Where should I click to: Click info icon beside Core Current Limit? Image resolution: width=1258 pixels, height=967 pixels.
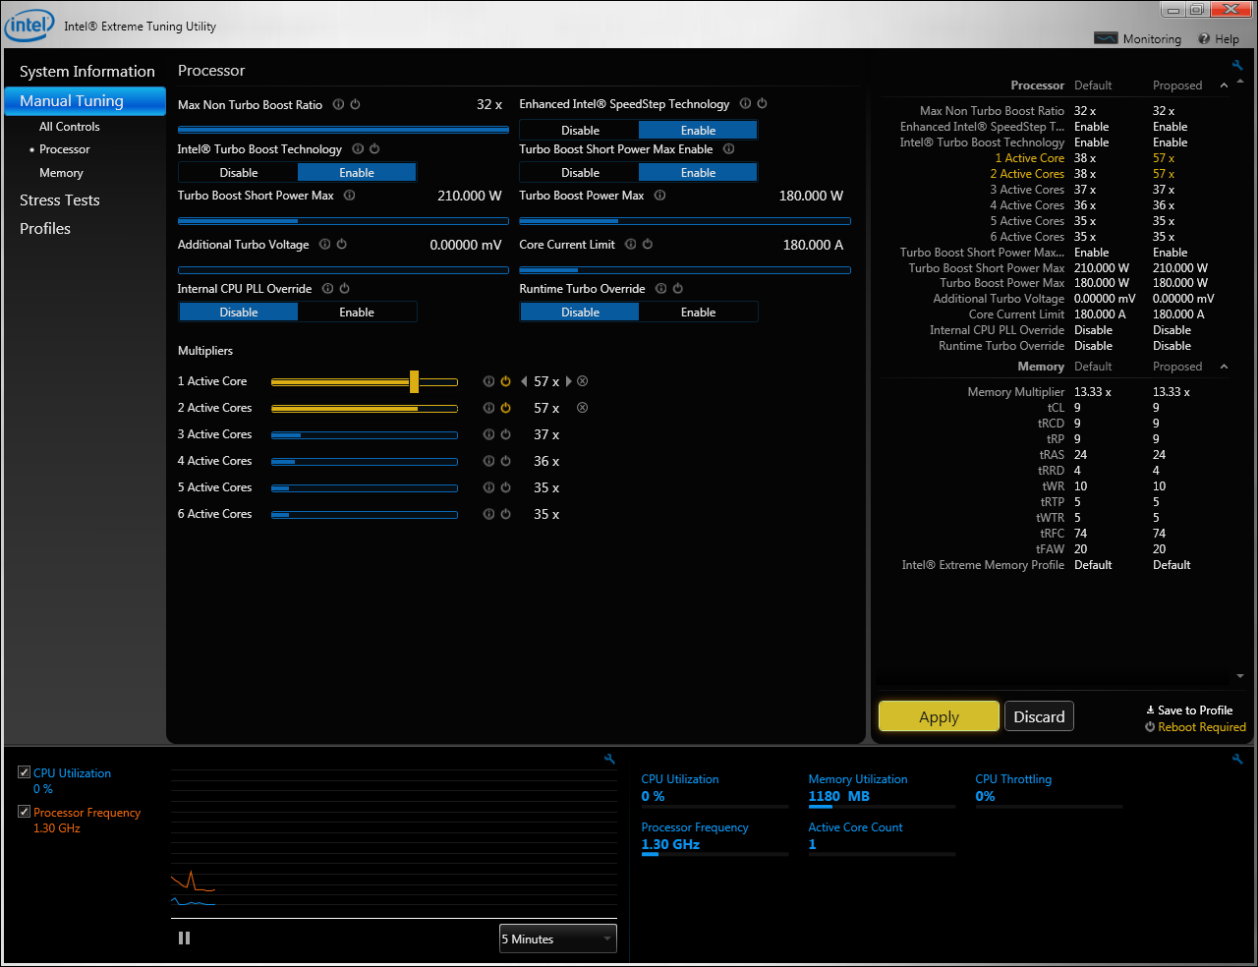(x=631, y=245)
